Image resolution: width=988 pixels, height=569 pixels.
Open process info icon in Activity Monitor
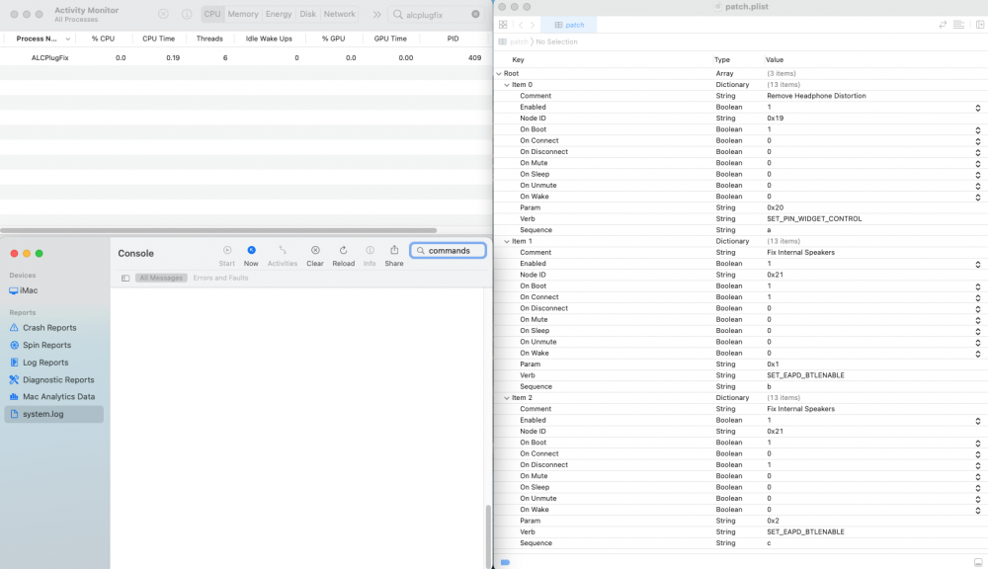tap(187, 14)
